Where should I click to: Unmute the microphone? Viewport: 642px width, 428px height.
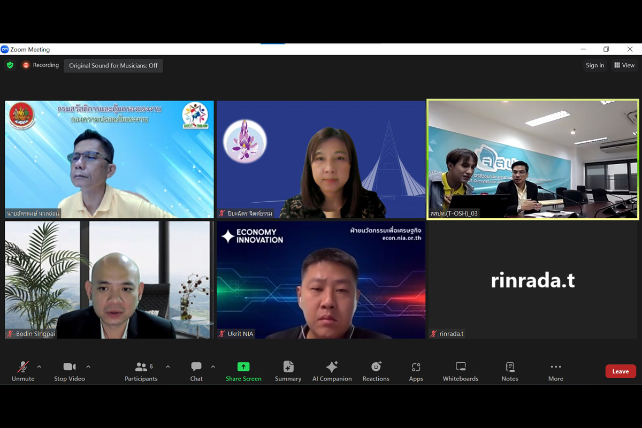(x=22, y=371)
